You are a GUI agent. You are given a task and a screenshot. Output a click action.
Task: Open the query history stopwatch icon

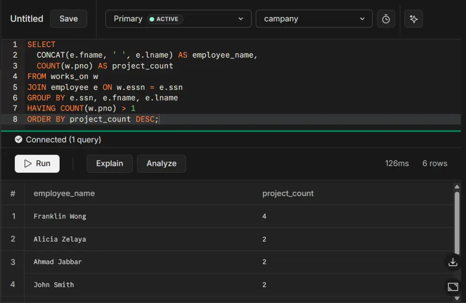pos(386,19)
